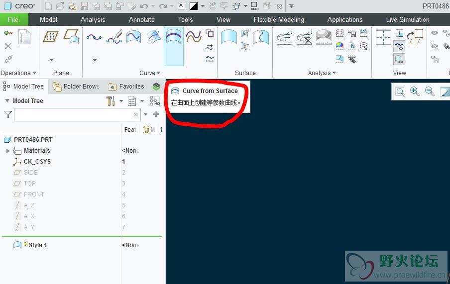Image resolution: width=450 pixels, height=284 pixels.
Task: Click the Delete Curvature analysis icon
Action: (304, 37)
